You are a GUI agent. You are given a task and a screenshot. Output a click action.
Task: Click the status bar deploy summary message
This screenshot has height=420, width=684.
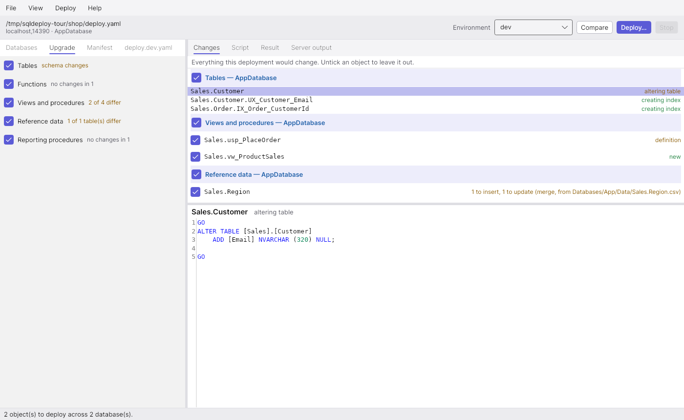68,414
